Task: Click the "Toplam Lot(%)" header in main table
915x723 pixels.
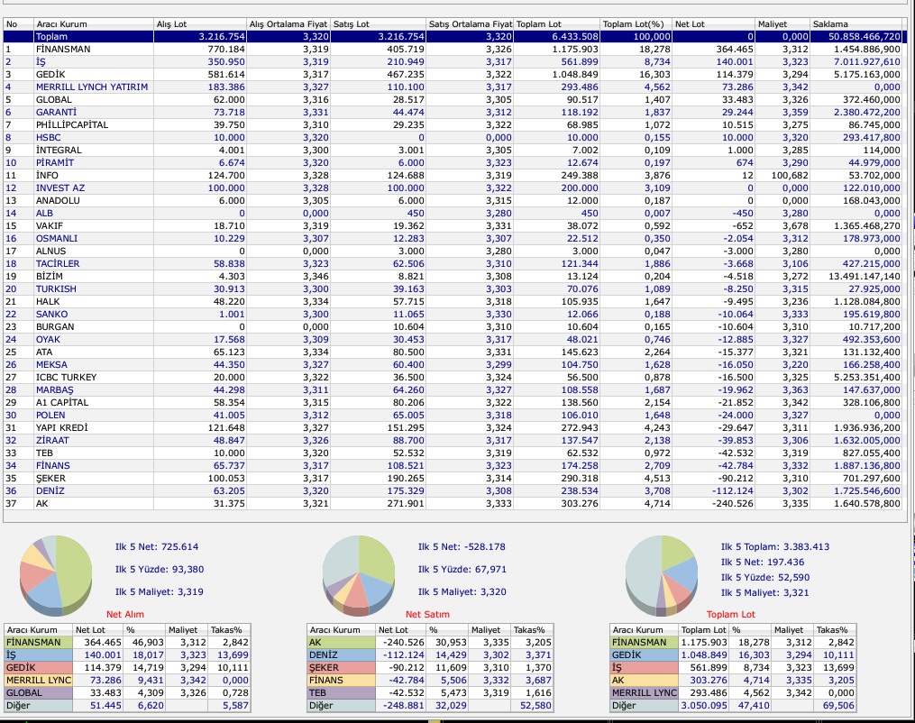Action: 636,24
